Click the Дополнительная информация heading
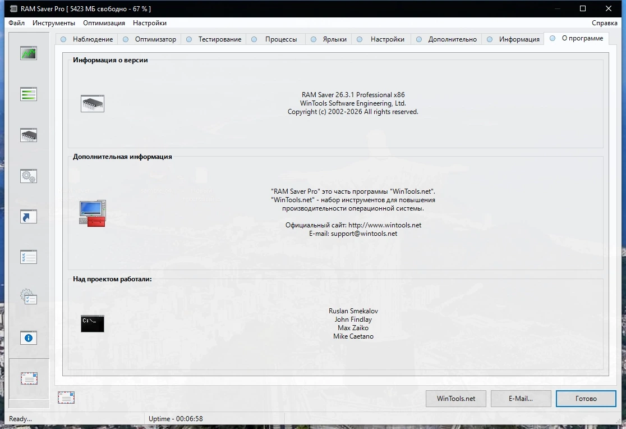Image resolution: width=626 pixels, height=429 pixels. [122, 157]
